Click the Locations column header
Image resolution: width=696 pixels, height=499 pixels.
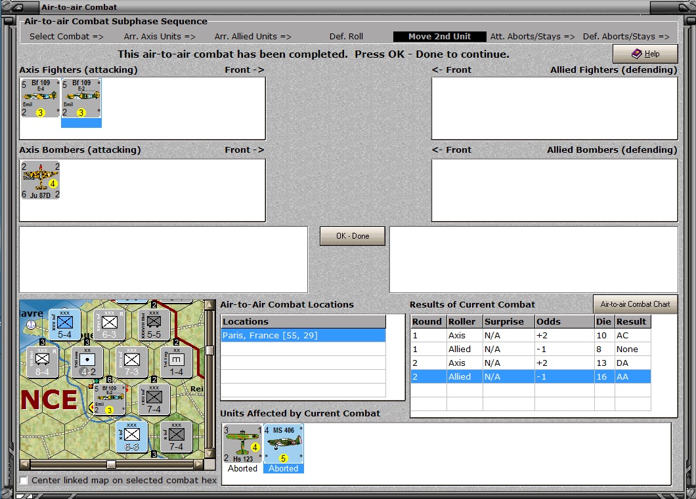(303, 322)
